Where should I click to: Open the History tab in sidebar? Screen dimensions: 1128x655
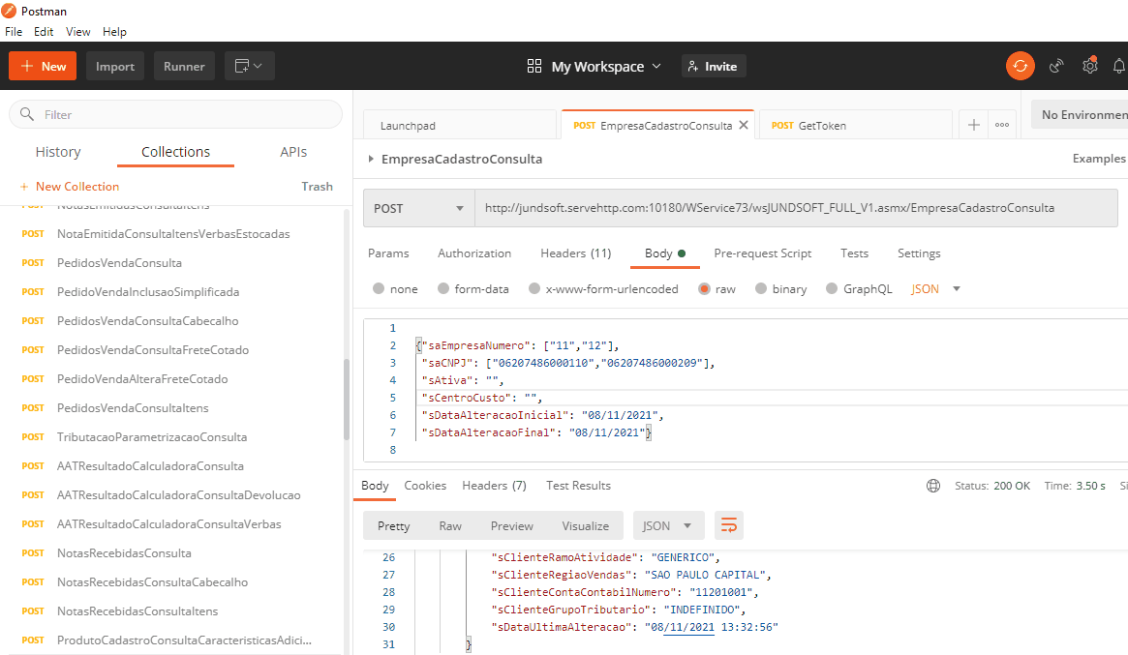coord(58,152)
